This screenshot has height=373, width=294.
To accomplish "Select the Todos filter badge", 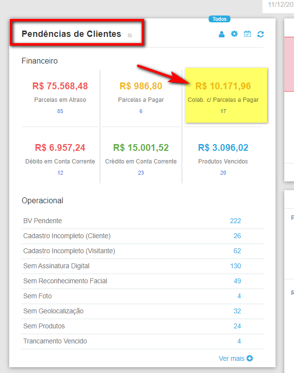I will coord(219,19).
